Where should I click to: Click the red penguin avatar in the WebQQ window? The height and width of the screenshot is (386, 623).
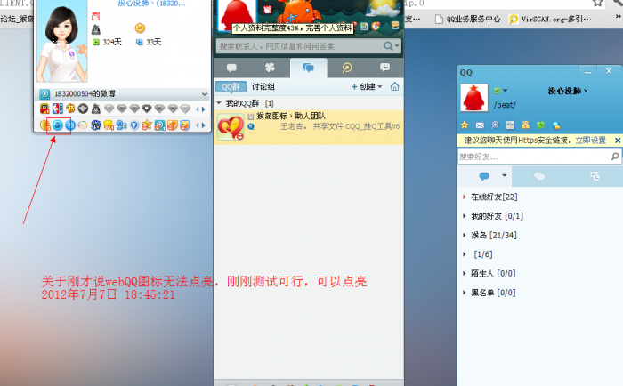474,98
